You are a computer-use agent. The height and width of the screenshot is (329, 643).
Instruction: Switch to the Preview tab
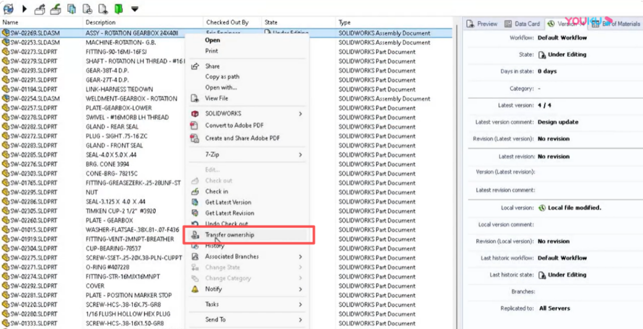point(482,23)
